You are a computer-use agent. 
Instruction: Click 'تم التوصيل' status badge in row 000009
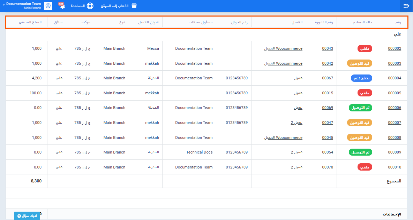click(360, 152)
